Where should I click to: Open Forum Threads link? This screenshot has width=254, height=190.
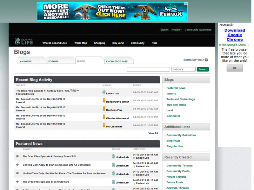[x=176, y=177]
